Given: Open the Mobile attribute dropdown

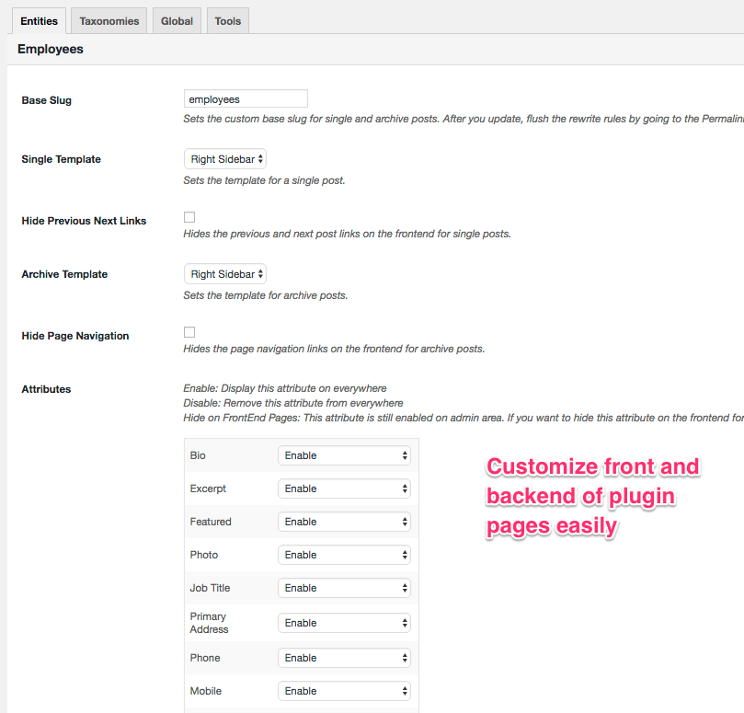Looking at the screenshot, I should (x=344, y=691).
